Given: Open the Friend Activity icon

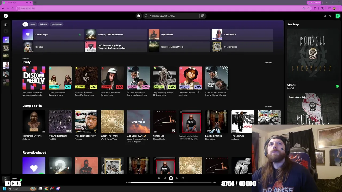Looking at the screenshot, I should point(330,16).
